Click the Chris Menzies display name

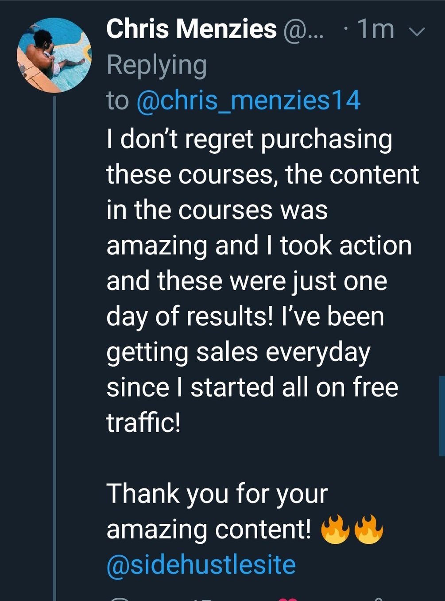click(x=191, y=29)
